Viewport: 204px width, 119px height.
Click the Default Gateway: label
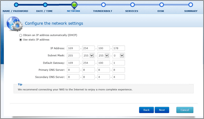coord(54,63)
